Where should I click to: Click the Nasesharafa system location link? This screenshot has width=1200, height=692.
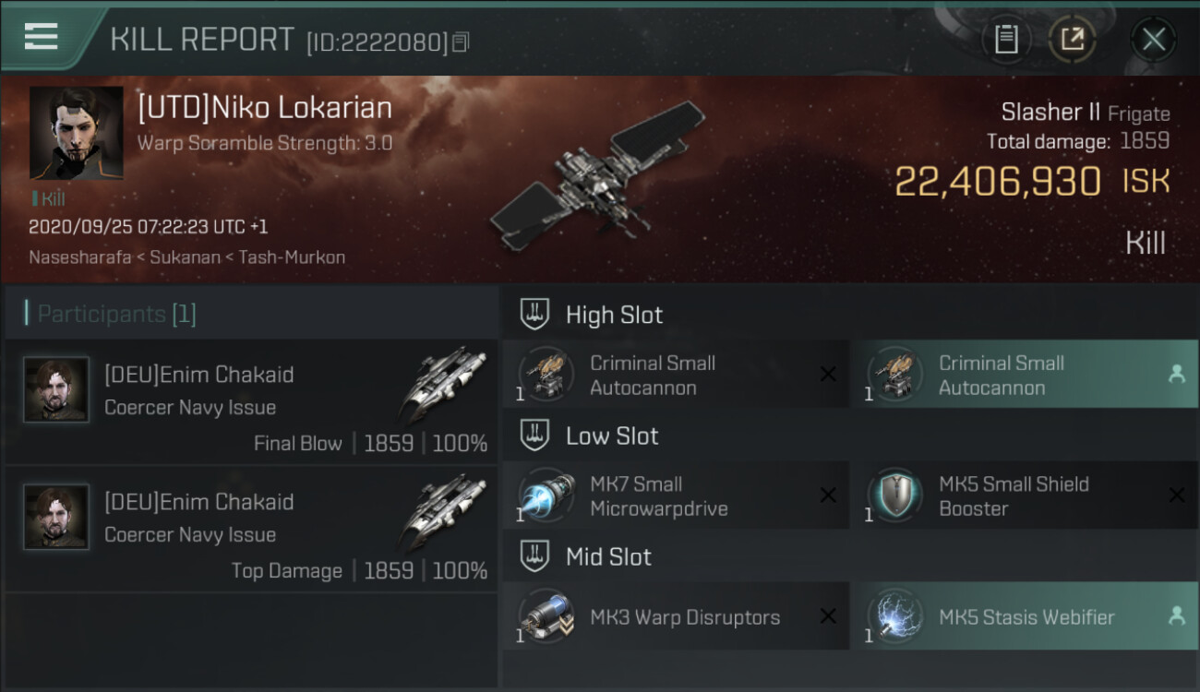point(79,257)
